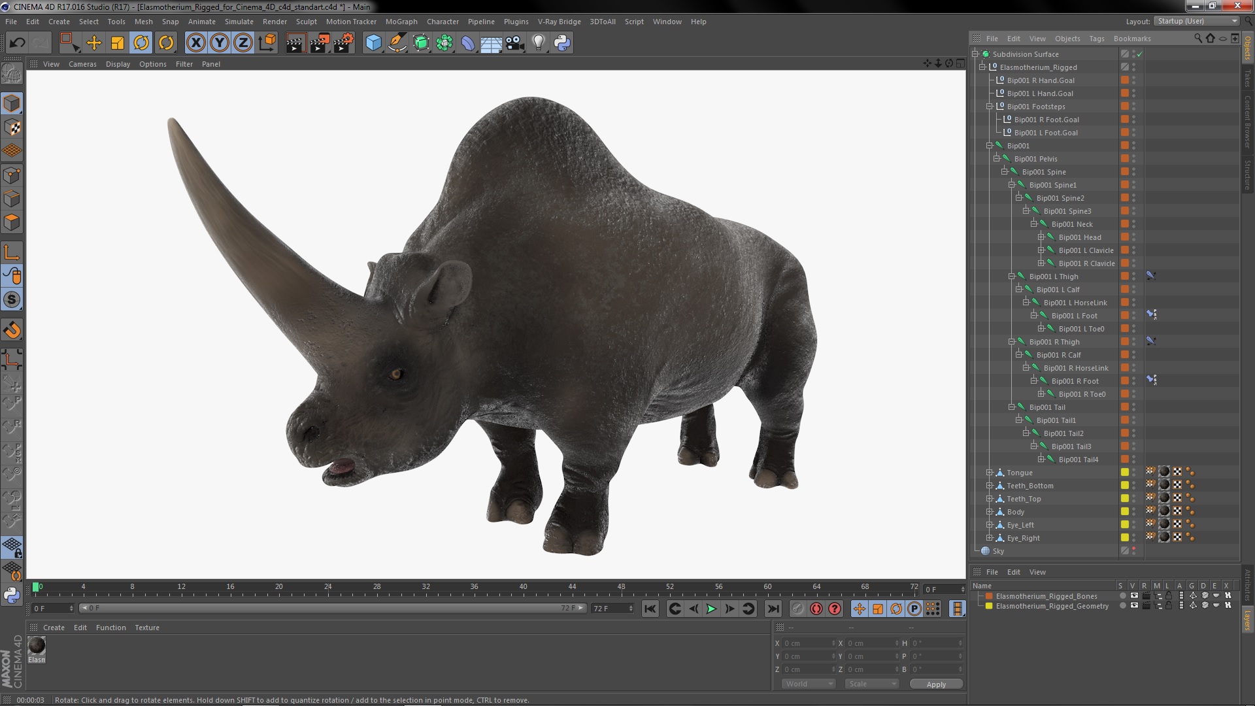Open the Render menu
Screen dimensions: 1255x706
[x=274, y=21]
